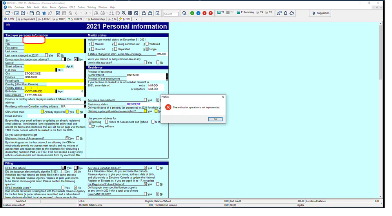Click the padlock lock icon
This screenshot has height=216, width=392.
tap(71, 13)
